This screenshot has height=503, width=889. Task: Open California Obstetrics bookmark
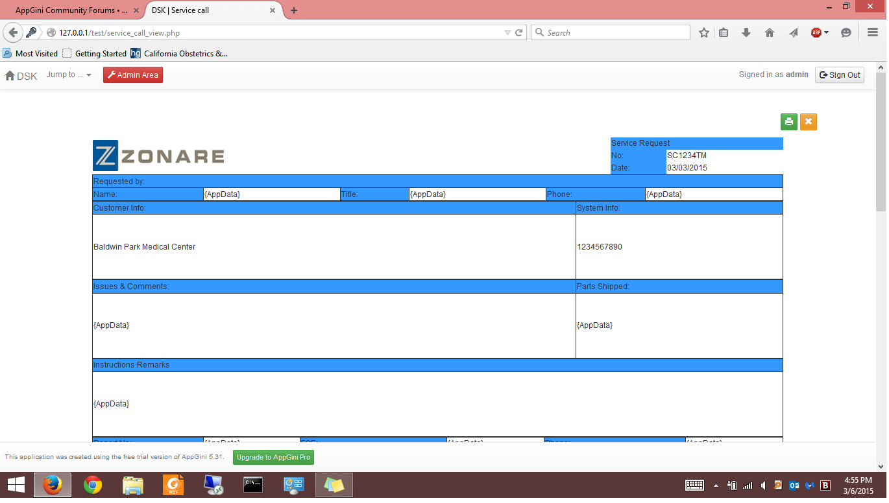click(179, 54)
